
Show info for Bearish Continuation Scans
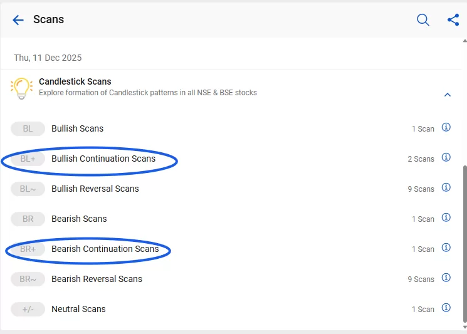coord(446,248)
